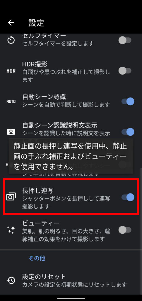Screen dimensions: 142x301
Task: Tap the ビューティー setting description text
Action: [66, 235]
